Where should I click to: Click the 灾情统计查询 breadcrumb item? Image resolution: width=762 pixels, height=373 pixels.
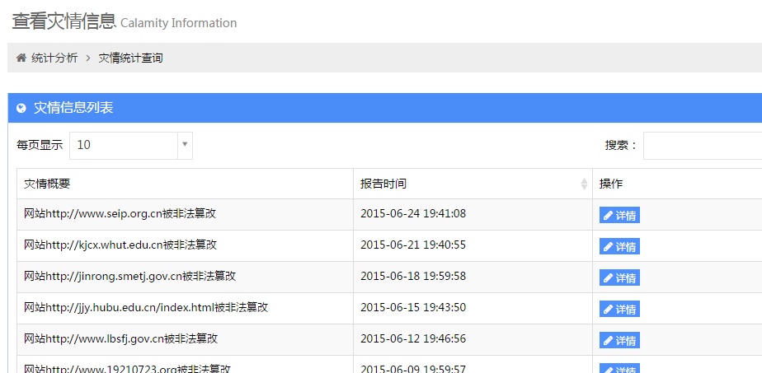tap(130, 58)
